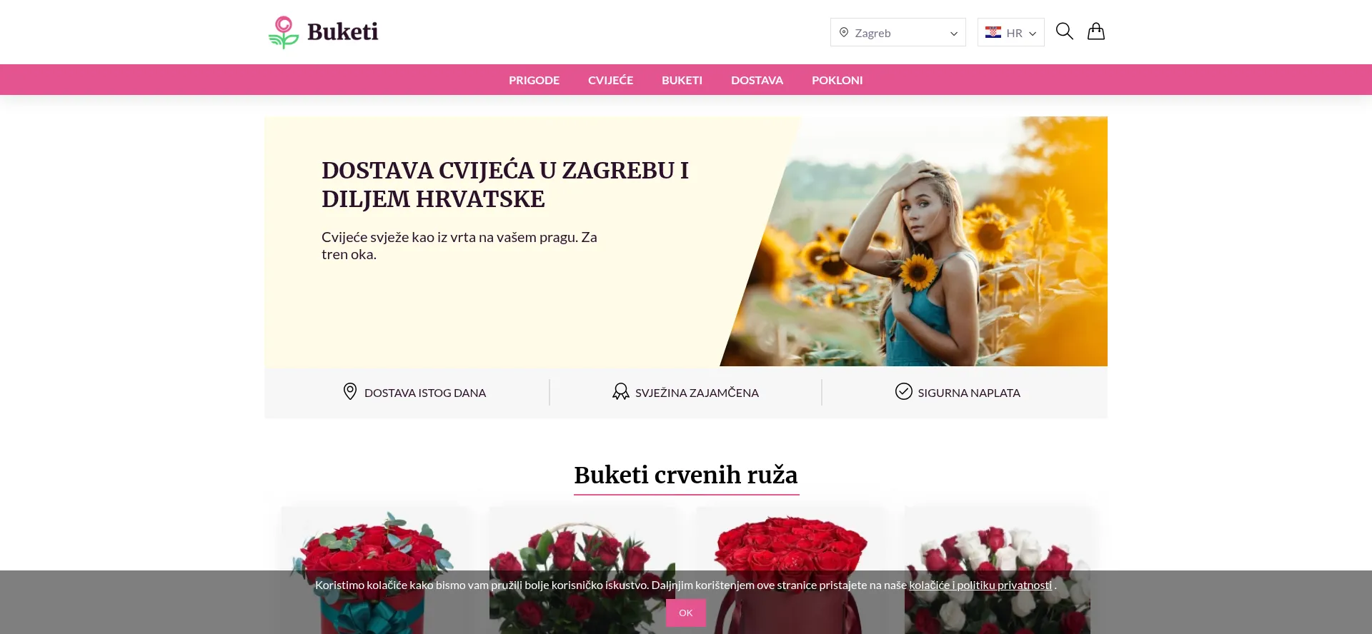Click the sunflower hero banner image
Screen dimensions: 1372x634
pyautogui.click(x=929, y=243)
